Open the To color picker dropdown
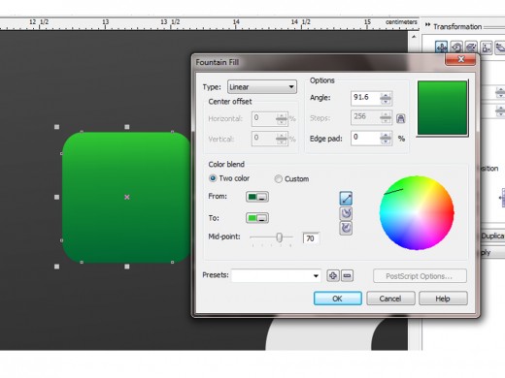Image resolution: width=505 pixels, height=378 pixels. [257, 218]
